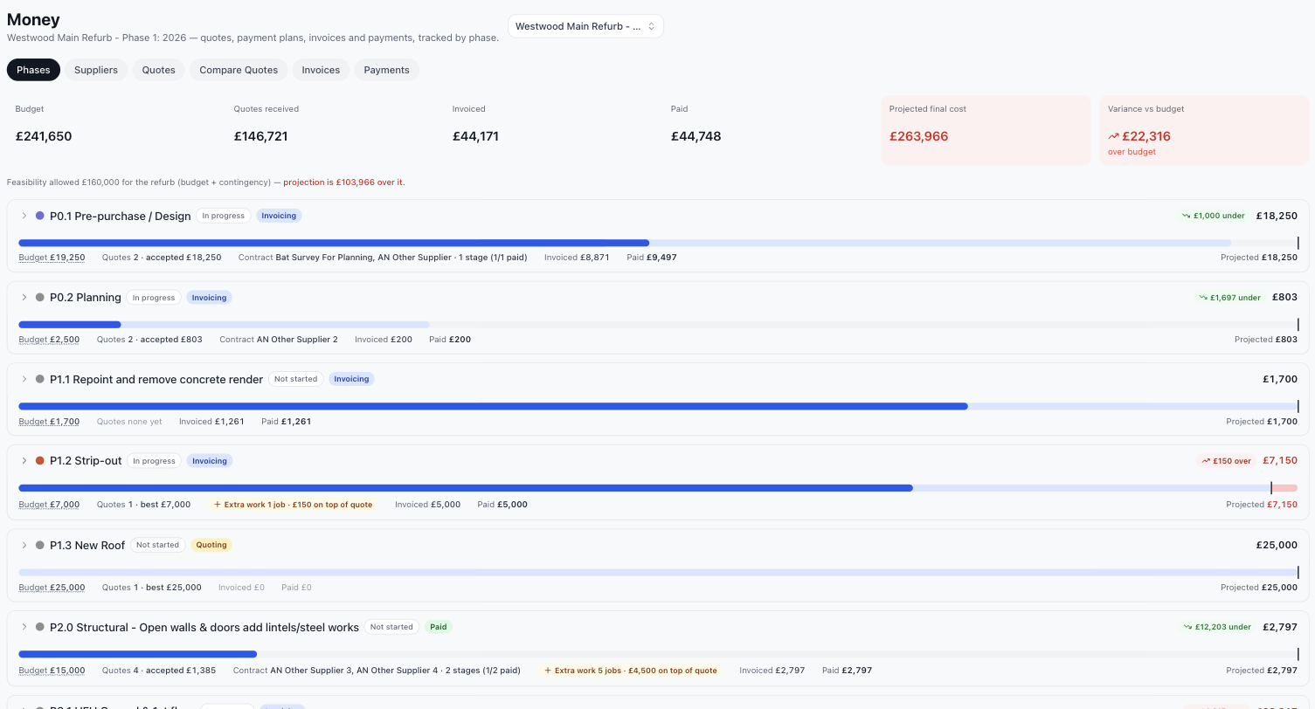Expand the P2.0 Structural phase chevron

coord(24,627)
